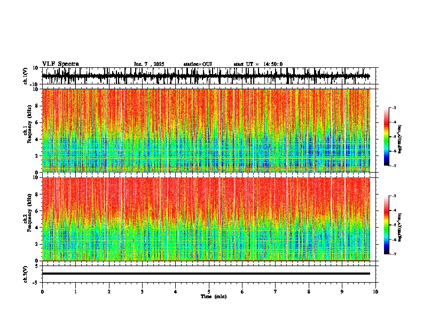The image size is (423, 327).
Task: Click the time axis tick label '10'
Action: [x=375, y=292]
